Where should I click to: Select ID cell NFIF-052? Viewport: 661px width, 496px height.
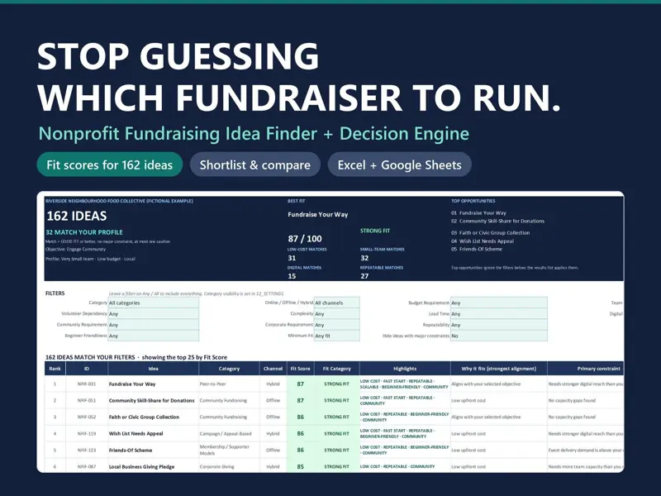coord(87,417)
